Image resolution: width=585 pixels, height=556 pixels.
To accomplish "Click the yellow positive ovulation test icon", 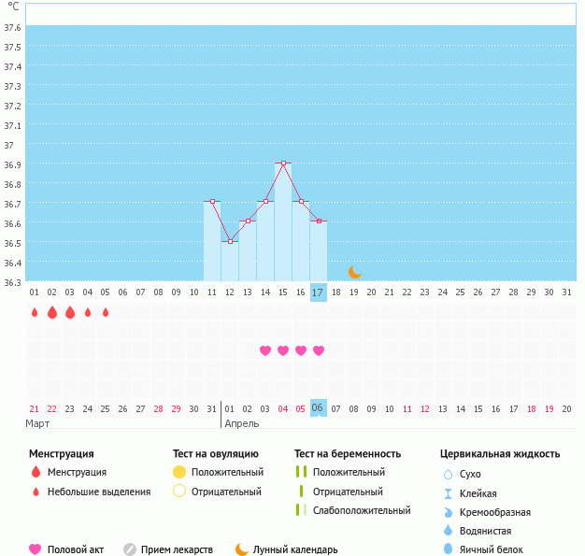I will point(179,473).
